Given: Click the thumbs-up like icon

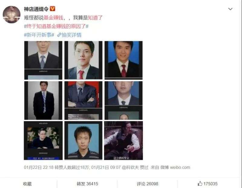Looking at the screenshot, I should tap(200, 183).
